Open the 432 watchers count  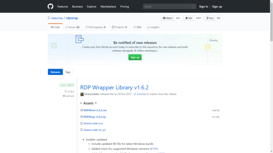[x=178, y=18]
